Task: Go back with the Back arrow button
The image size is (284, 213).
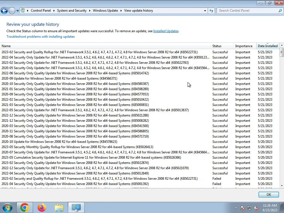Action: (x=4, y=11)
